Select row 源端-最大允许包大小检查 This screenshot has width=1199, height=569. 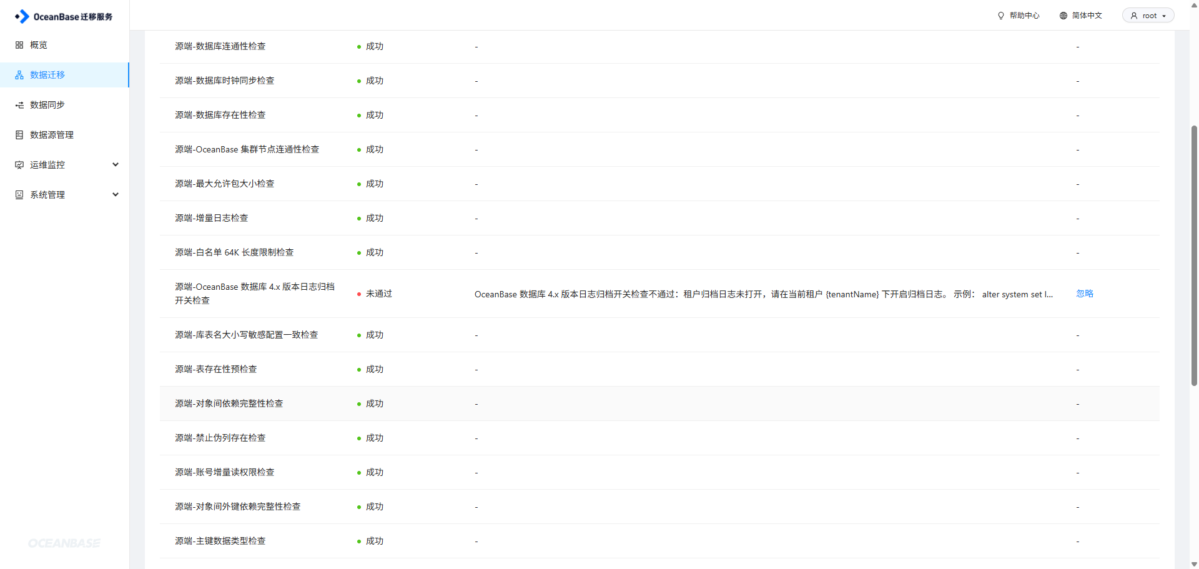coord(659,184)
